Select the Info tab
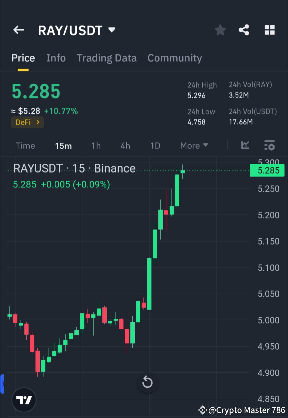The image size is (288, 418). point(56,58)
